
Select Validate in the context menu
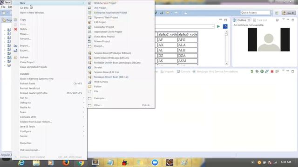25,74
